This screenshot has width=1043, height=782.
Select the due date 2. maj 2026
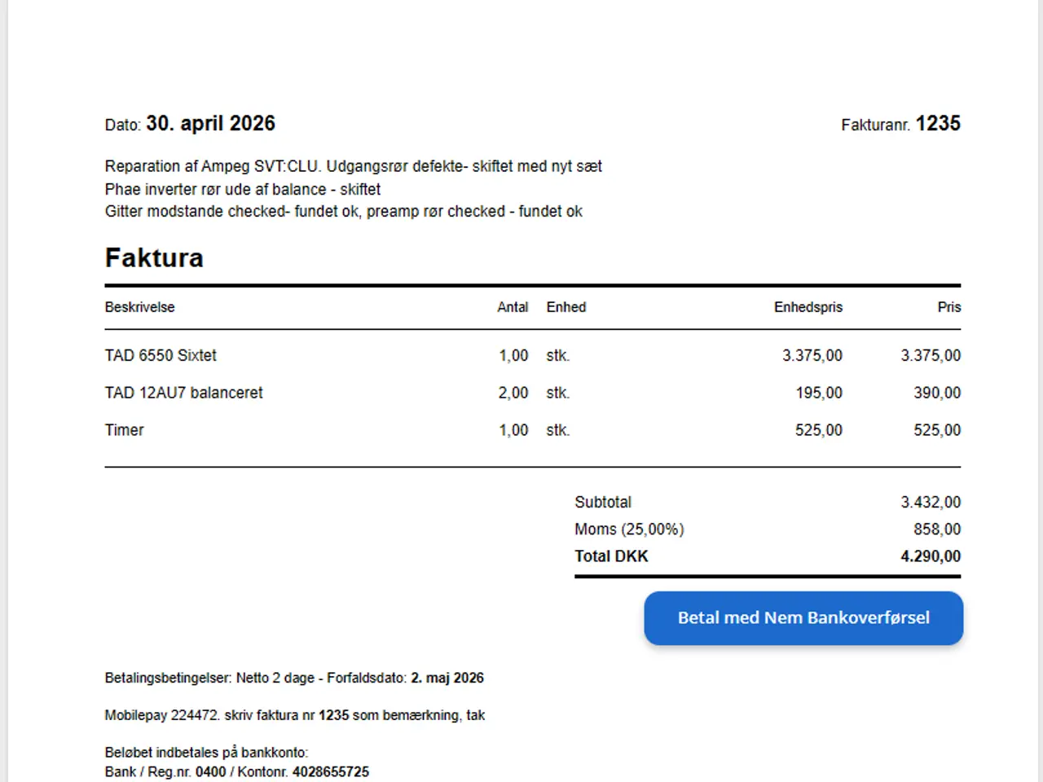click(447, 678)
